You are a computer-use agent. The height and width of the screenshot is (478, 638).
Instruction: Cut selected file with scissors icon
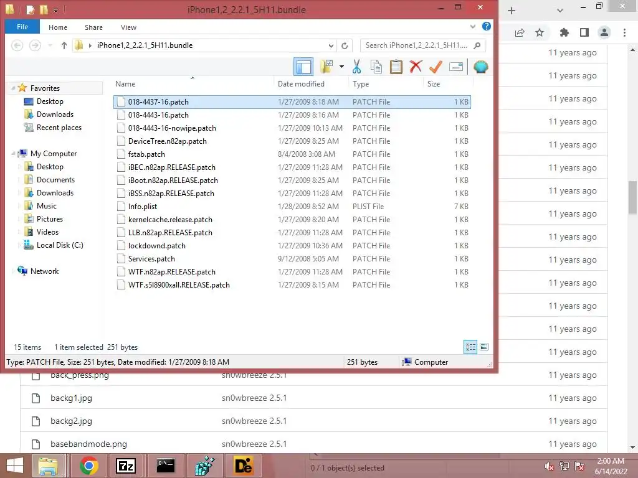pos(356,67)
